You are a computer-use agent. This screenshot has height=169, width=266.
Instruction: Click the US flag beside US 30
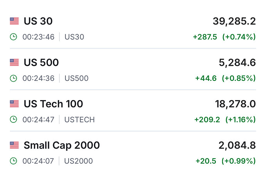(x=14, y=21)
